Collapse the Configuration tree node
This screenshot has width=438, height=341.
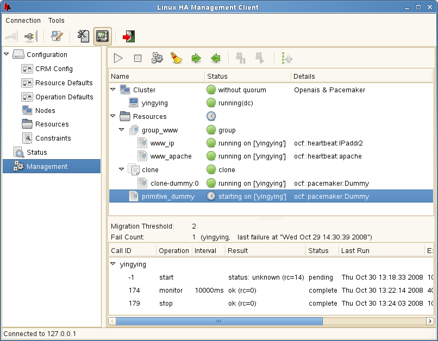(x=7, y=54)
